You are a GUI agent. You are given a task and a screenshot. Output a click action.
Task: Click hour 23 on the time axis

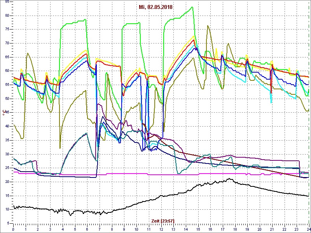296,229
